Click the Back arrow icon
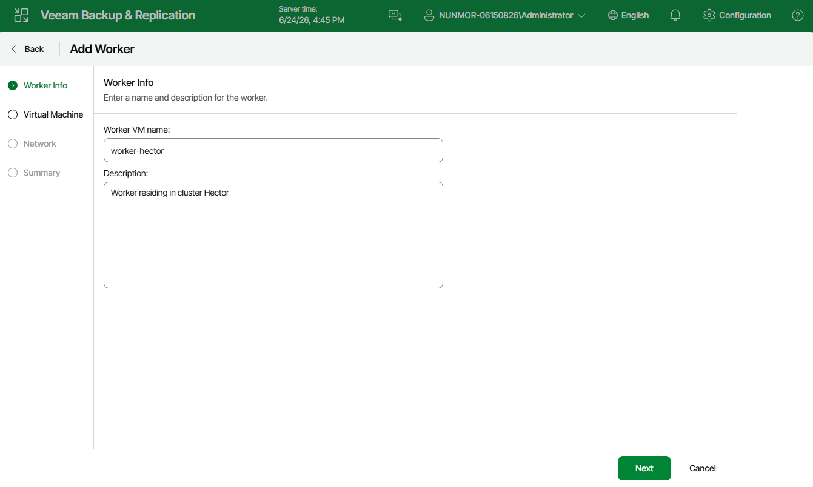The width and height of the screenshot is (813, 487). click(x=14, y=49)
